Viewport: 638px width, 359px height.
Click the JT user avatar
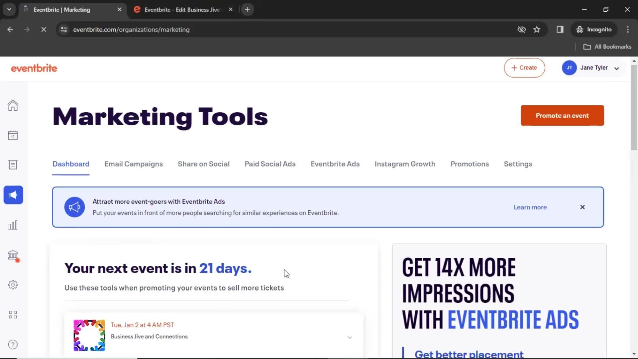pyautogui.click(x=569, y=68)
